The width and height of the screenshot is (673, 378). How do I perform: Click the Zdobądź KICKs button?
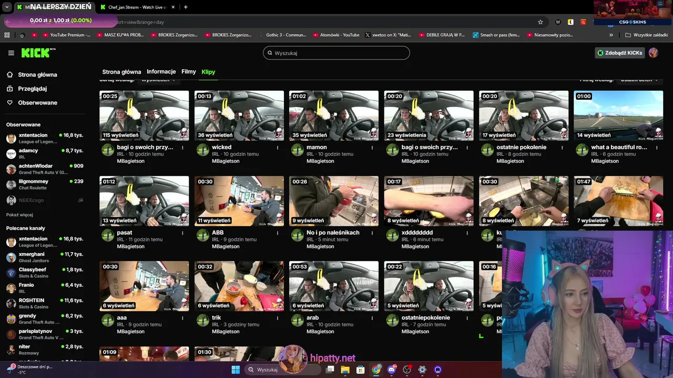click(619, 52)
